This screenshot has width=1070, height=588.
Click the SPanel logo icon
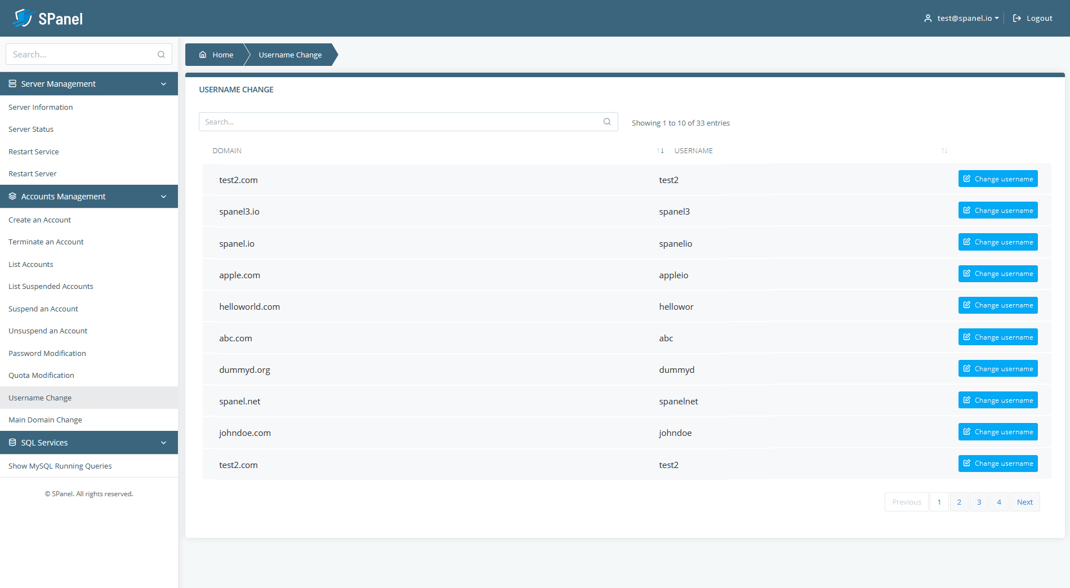24,18
